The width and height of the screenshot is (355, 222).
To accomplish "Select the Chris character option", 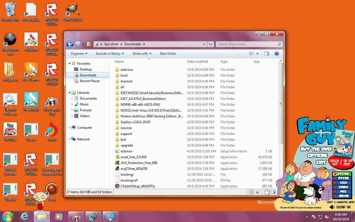I will tap(342, 187).
